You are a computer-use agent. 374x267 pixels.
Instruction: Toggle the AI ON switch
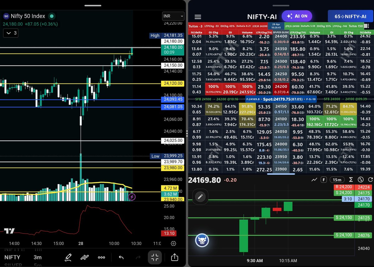pyautogui.click(x=297, y=16)
